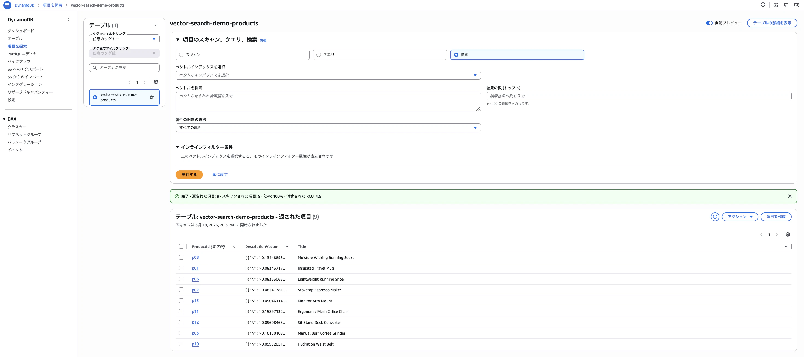The height and width of the screenshot is (357, 804).
Task: Collapse the テーブル list panel
Action: (x=156, y=26)
